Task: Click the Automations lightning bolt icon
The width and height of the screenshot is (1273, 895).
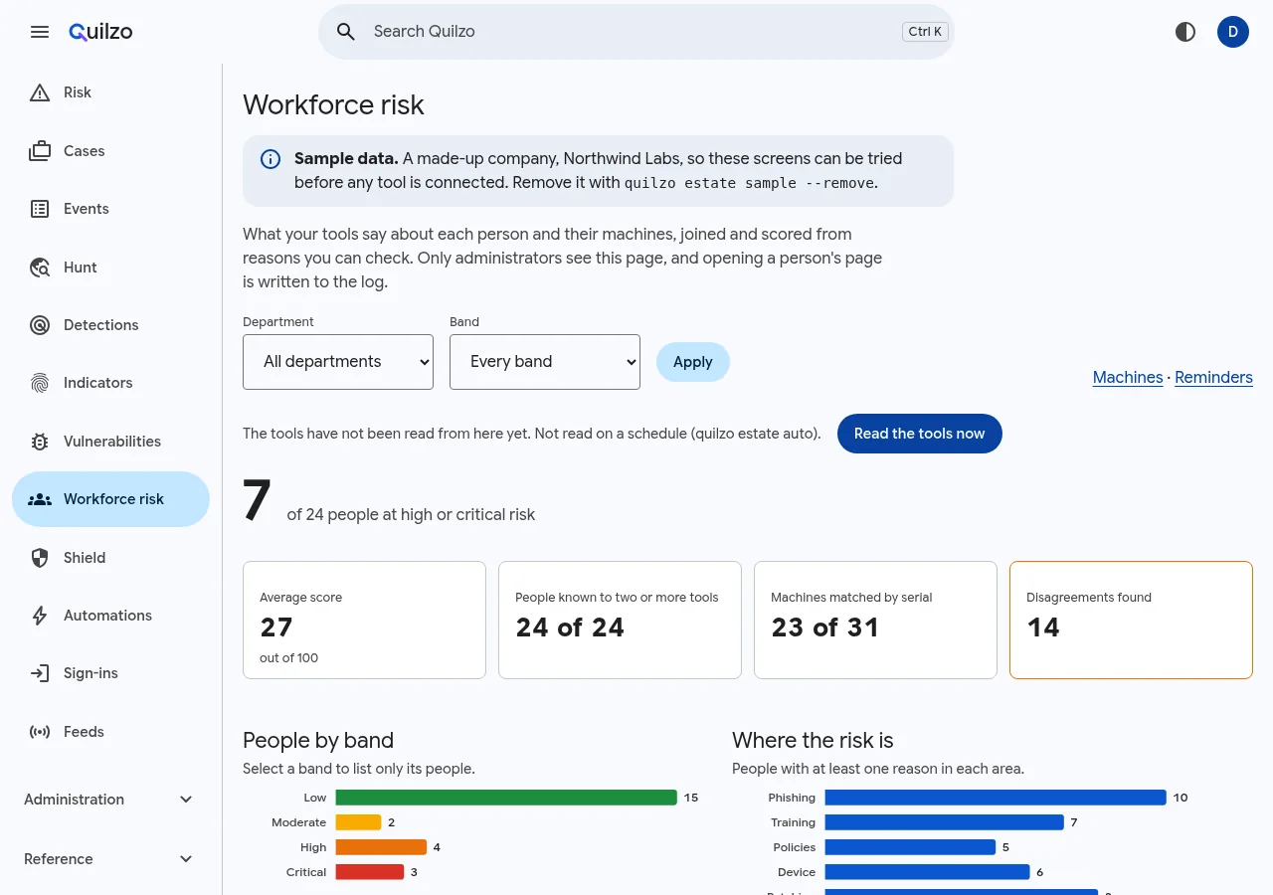Action: pyautogui.click(x=40, y=616)
